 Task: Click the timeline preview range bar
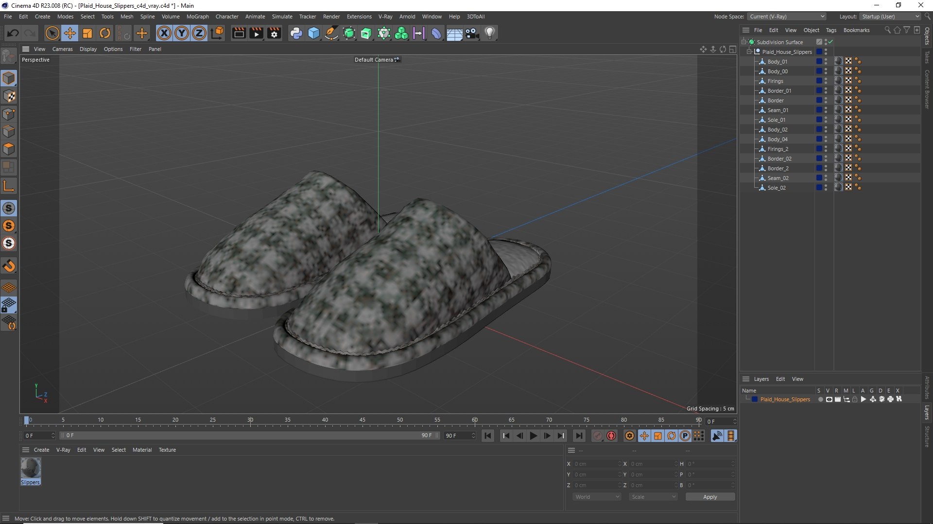(x=250, y=436)
